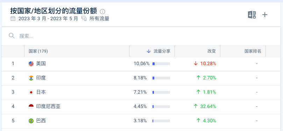
Task: Click the 32.64% change value
Action: pos(208,106)
